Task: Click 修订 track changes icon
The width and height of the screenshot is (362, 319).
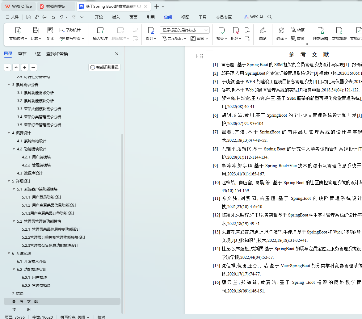Action: pos(151,34)
